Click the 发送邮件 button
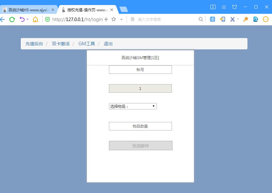Viewport: 272px width, 193px height. click(140, 146)
